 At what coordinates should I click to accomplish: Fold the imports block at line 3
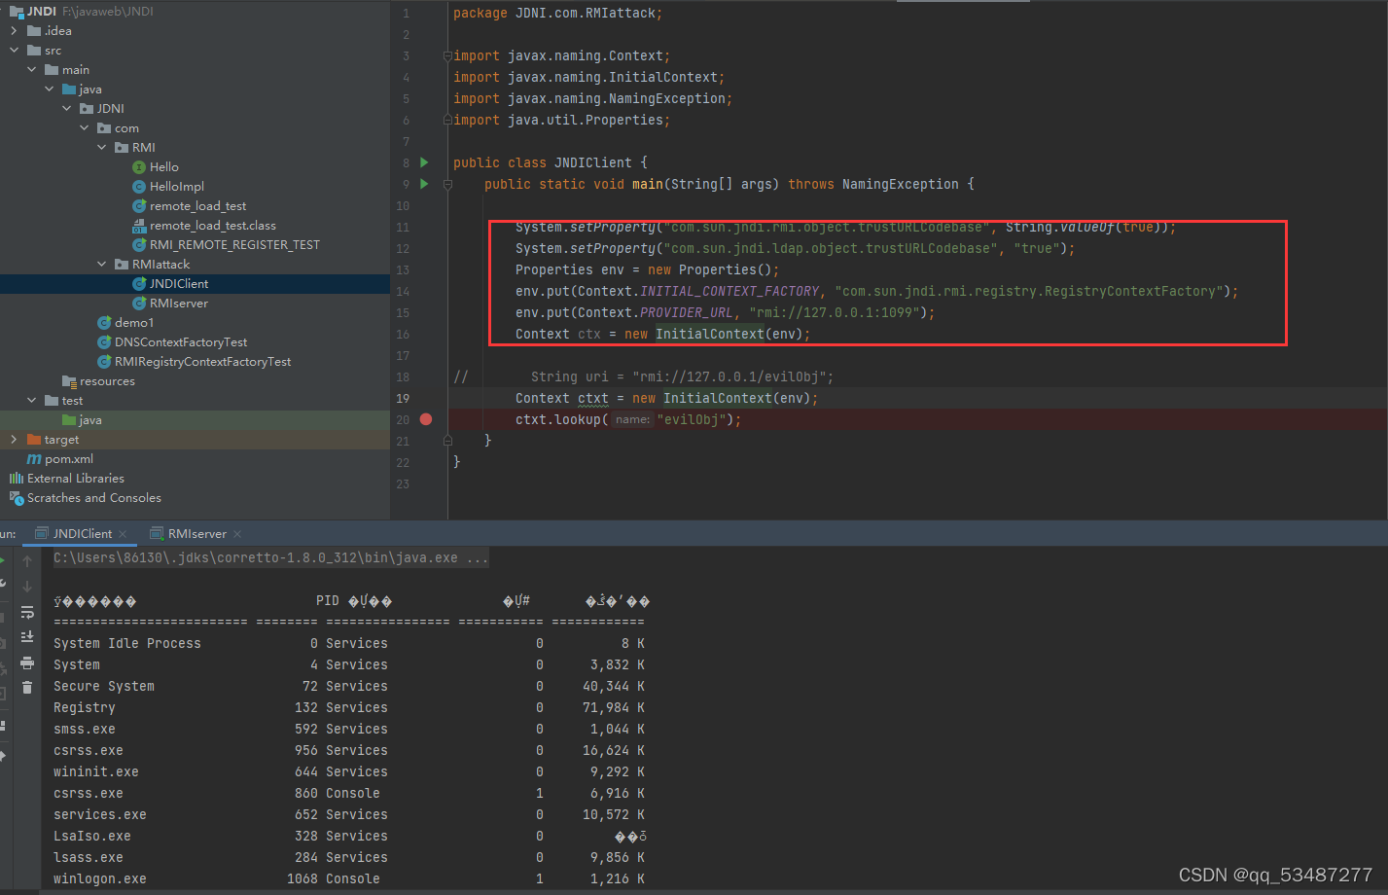click(447, 55)
